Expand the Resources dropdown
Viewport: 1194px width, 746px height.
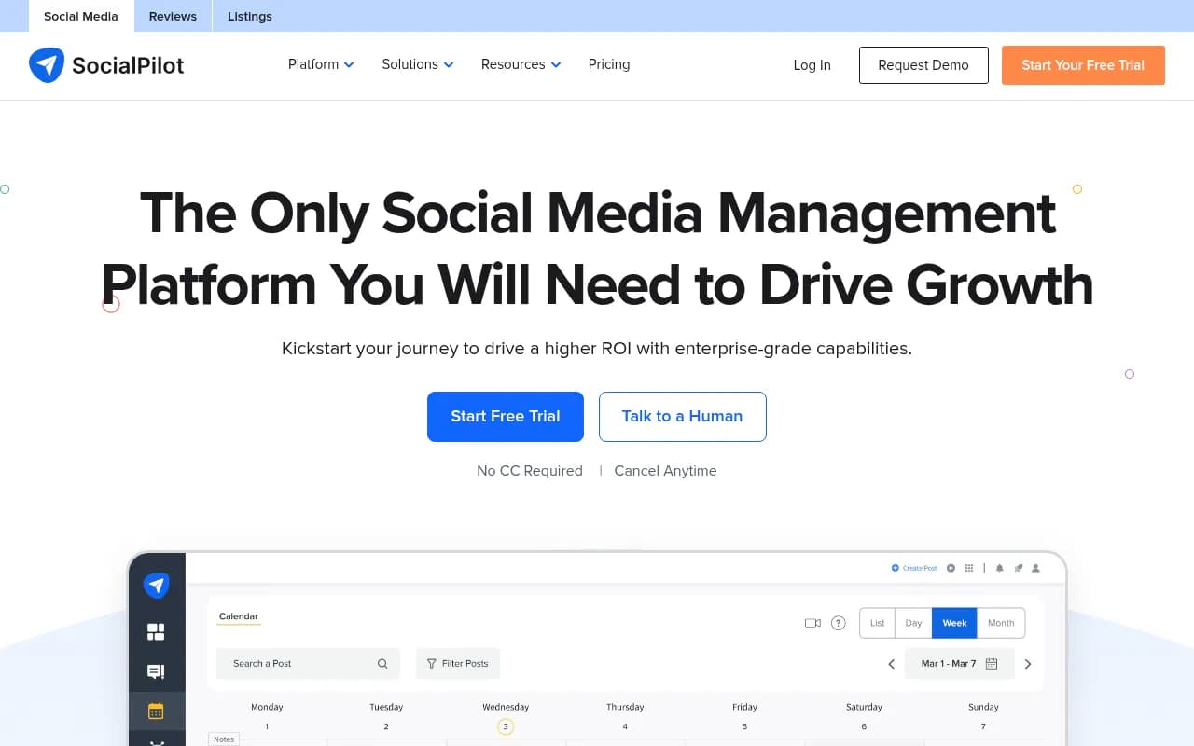pyautogui.click(x=521, y=64)
